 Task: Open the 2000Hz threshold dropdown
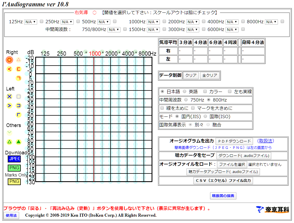click(x=193, y=22)
